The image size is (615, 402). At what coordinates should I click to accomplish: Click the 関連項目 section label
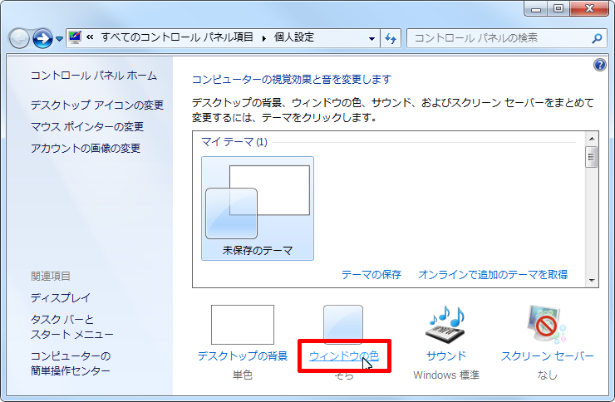(x=51, y=277)
